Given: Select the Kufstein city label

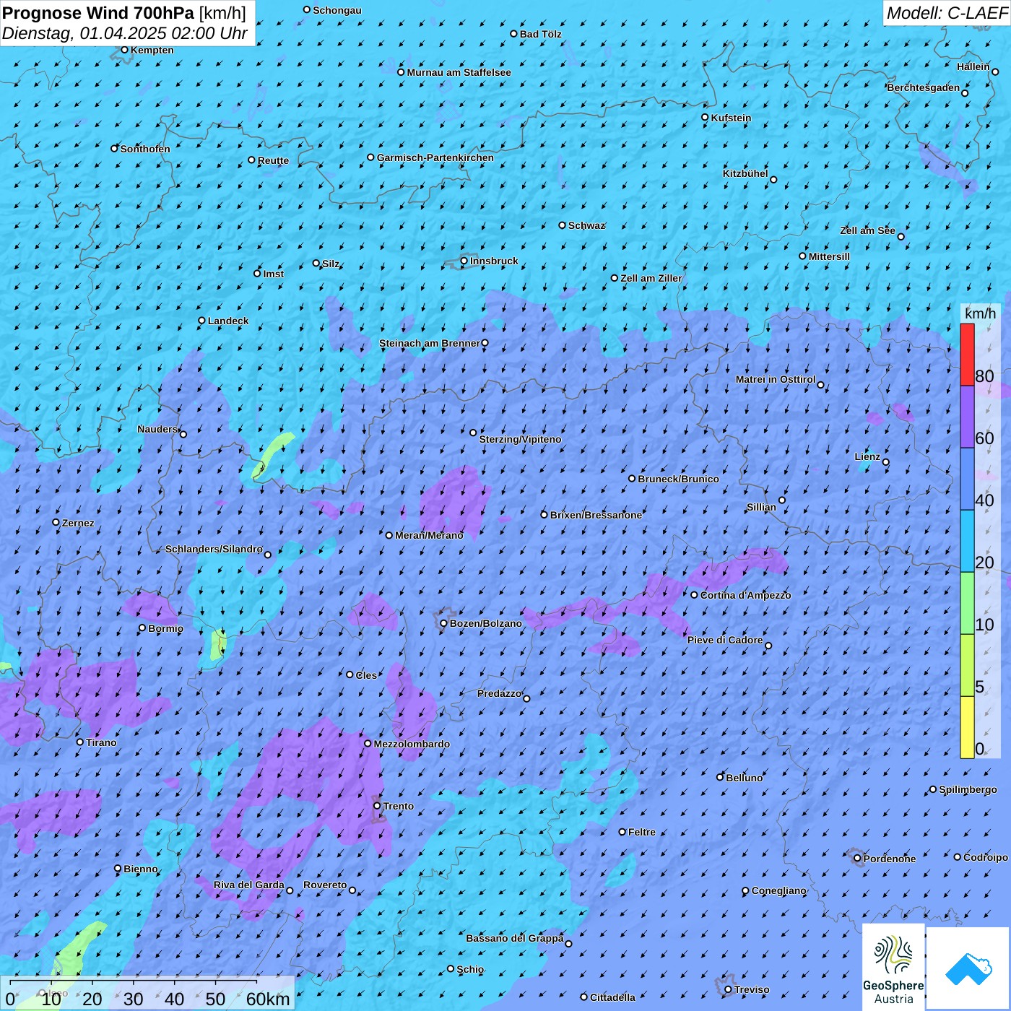Looking at the screenshot, I should click(x=731, y=118).
